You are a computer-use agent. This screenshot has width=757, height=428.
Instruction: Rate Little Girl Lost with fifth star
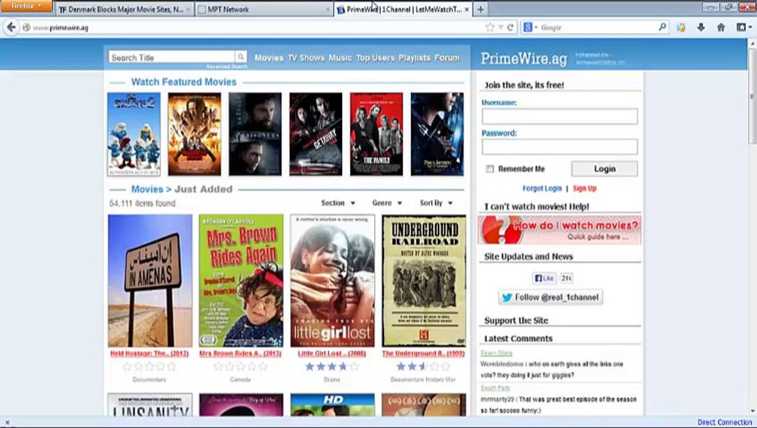(354, 367)
